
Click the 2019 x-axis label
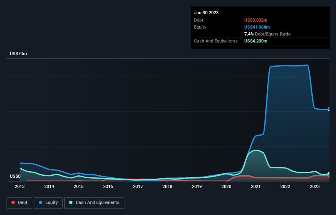coord(197,186)
